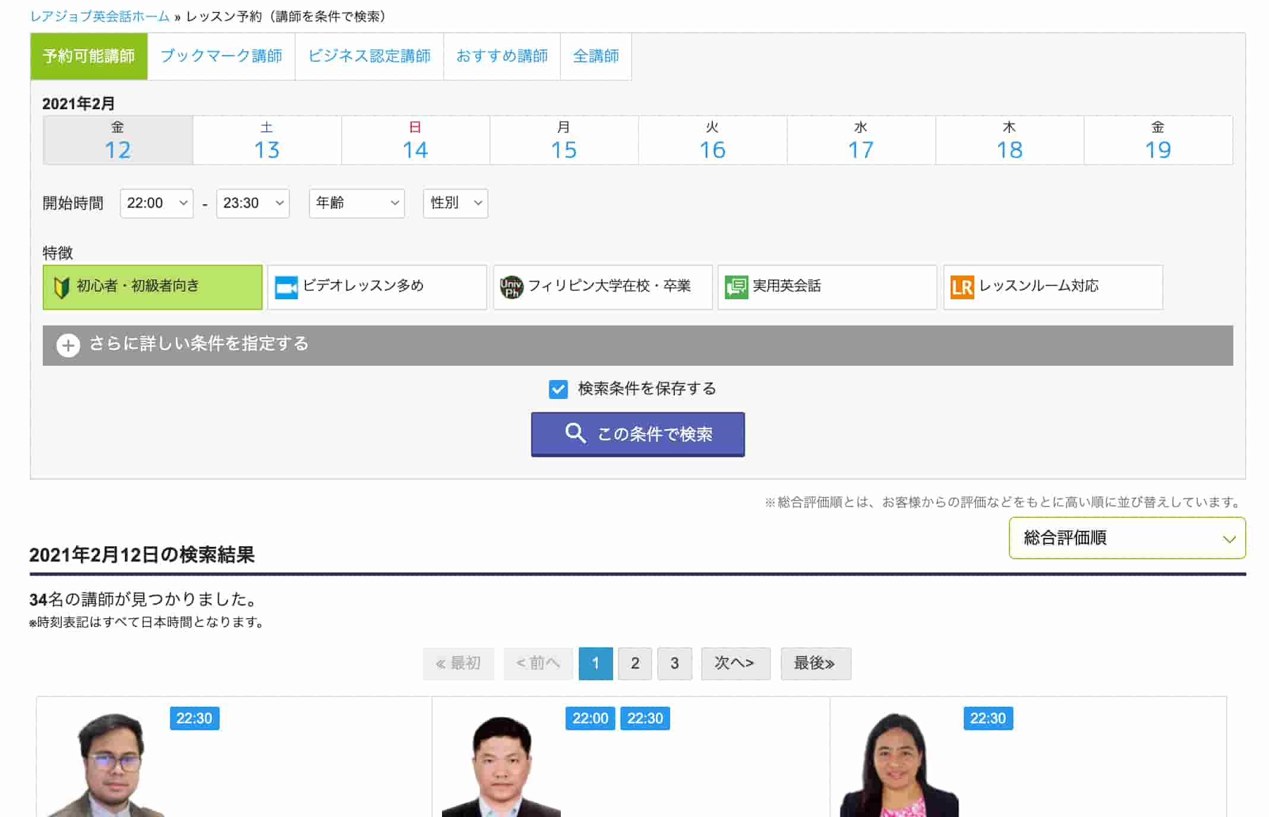Click the 22:00 time slot of second tutor
This screenshot has height=817, width=1269.
(589, 718)
